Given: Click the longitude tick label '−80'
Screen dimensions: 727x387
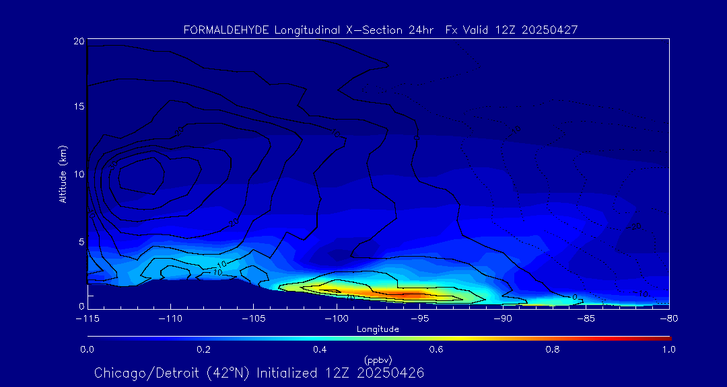Looking at the screenshot, I should pos(669,319).
